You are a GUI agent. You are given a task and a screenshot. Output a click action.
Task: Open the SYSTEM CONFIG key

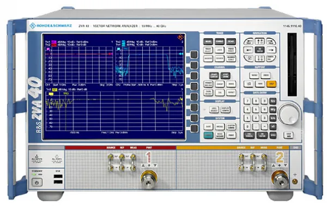pos(231,126)
